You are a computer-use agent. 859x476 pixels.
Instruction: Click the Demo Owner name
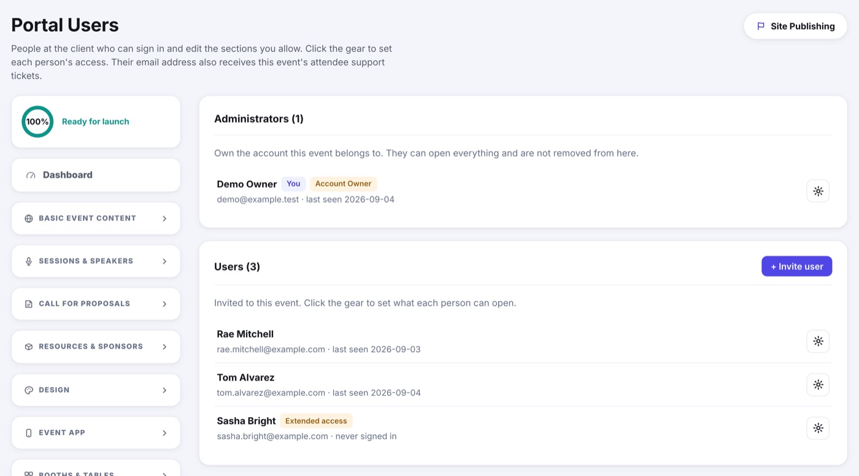247,184
